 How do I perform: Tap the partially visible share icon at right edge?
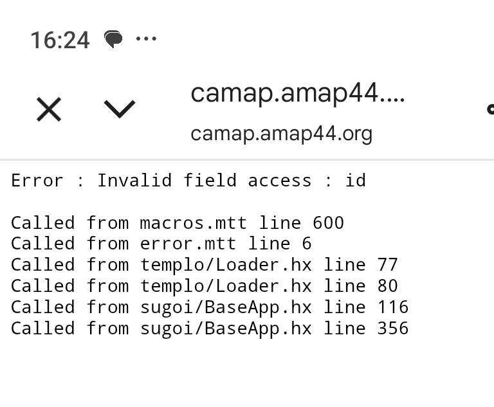pos(490,109)
